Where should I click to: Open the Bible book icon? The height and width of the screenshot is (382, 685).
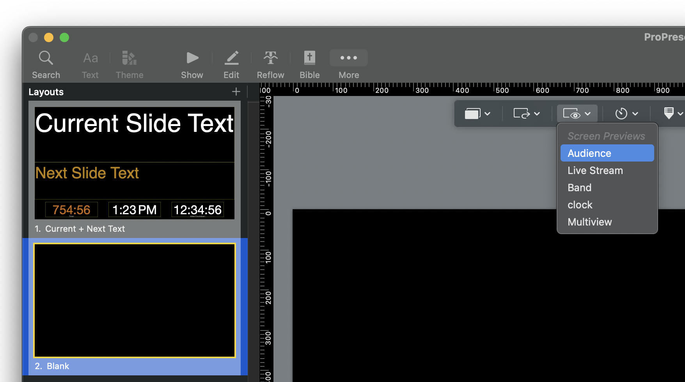(x=309, y=58)
